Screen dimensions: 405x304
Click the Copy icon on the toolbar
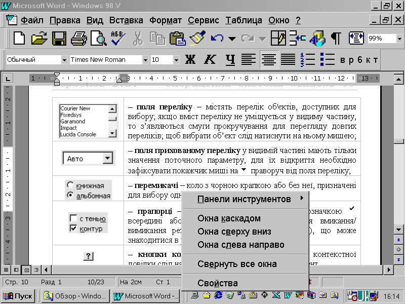[157, 39]
